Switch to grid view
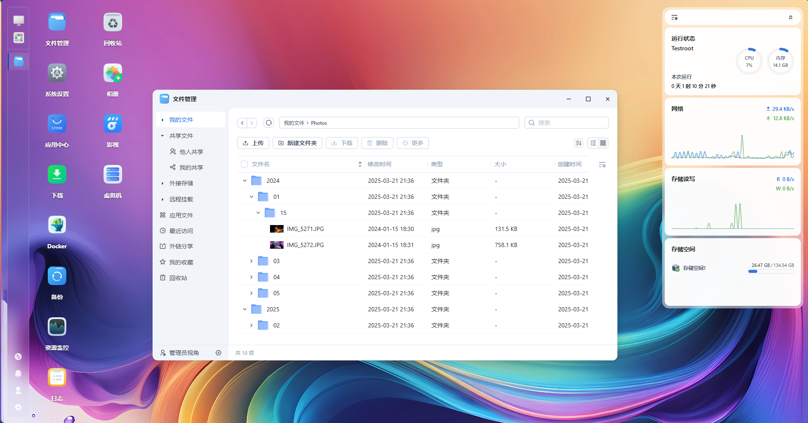 tap(603, 143)
